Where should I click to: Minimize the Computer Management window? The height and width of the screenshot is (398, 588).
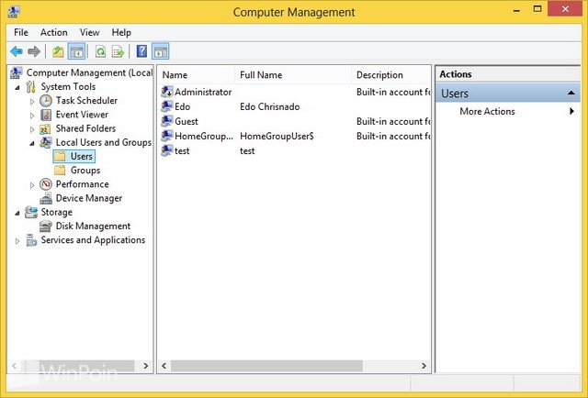[516, 10]
